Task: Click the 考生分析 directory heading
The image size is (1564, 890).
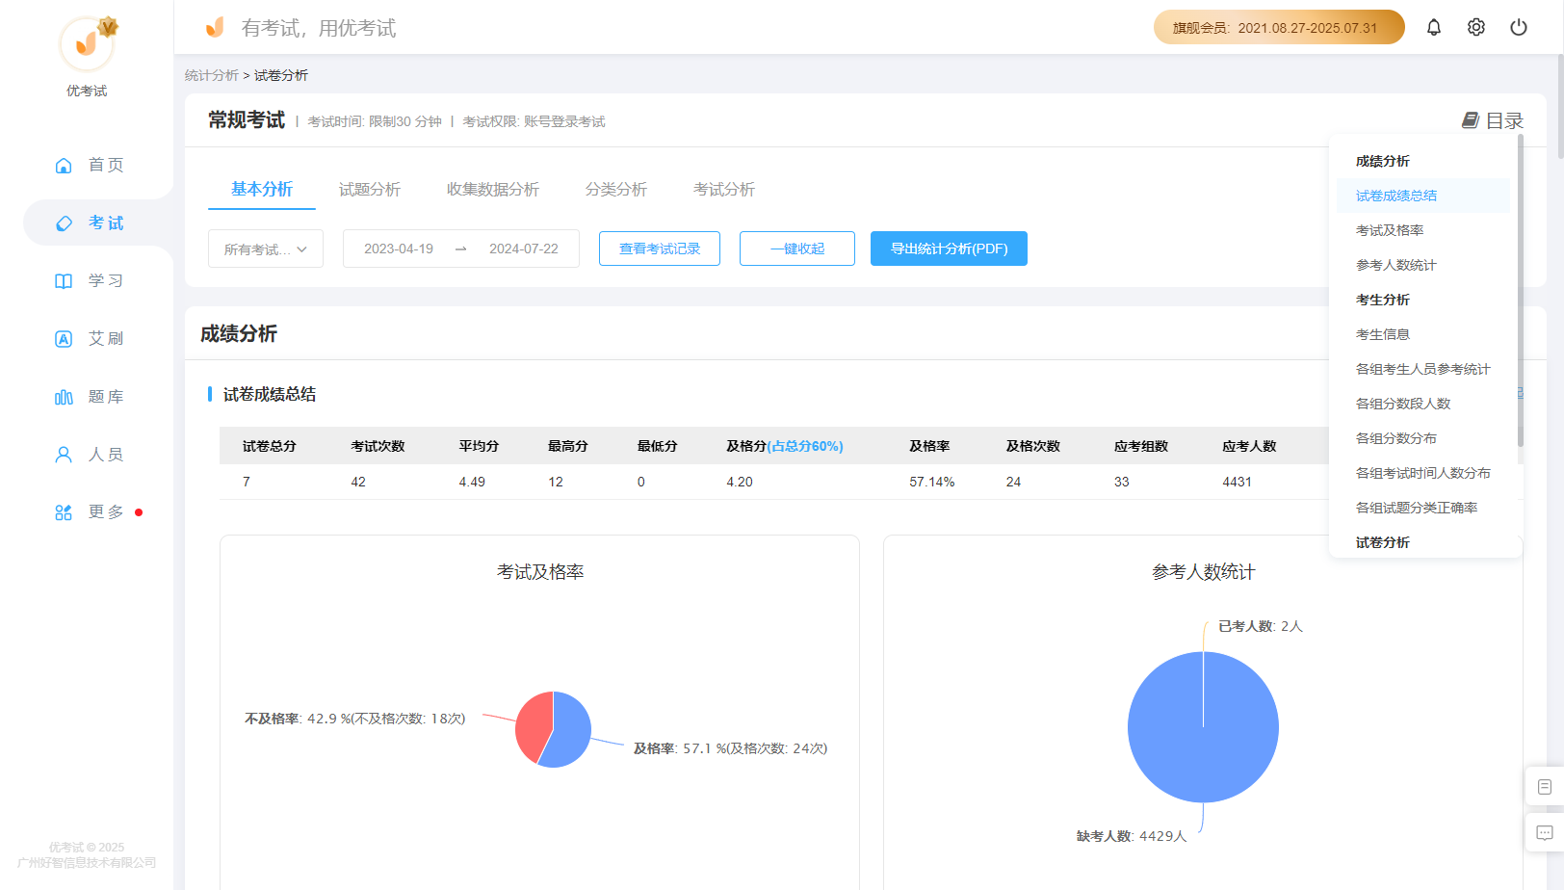Action: point(1383,300)
